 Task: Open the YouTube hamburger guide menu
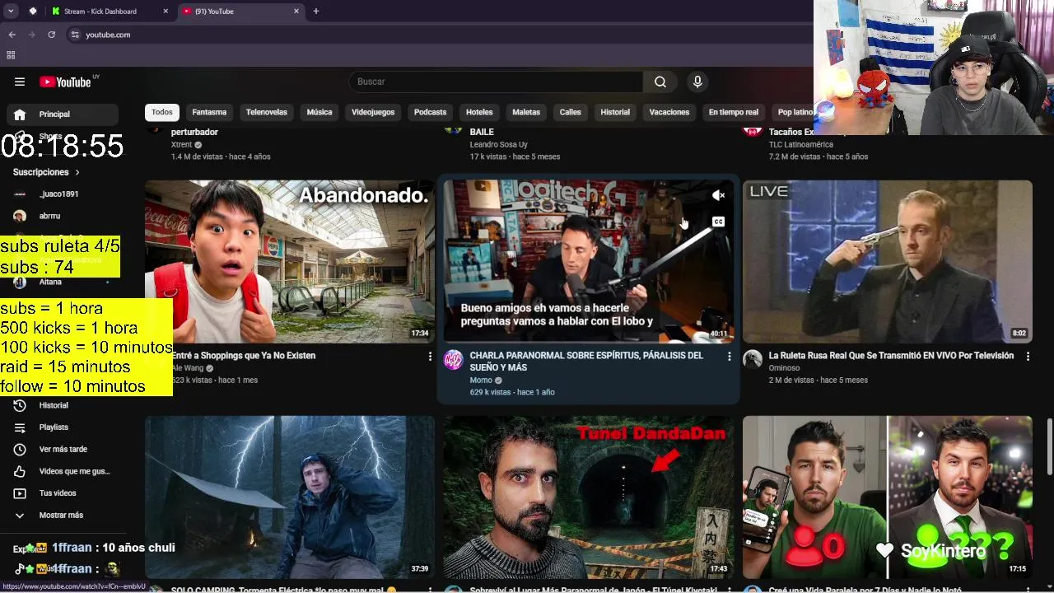(20, 82)
